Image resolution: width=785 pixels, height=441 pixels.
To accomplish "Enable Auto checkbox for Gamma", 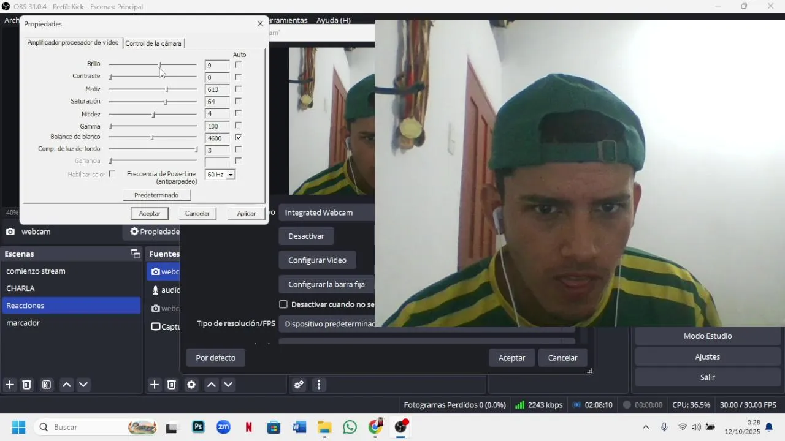I will coord(238,126).
